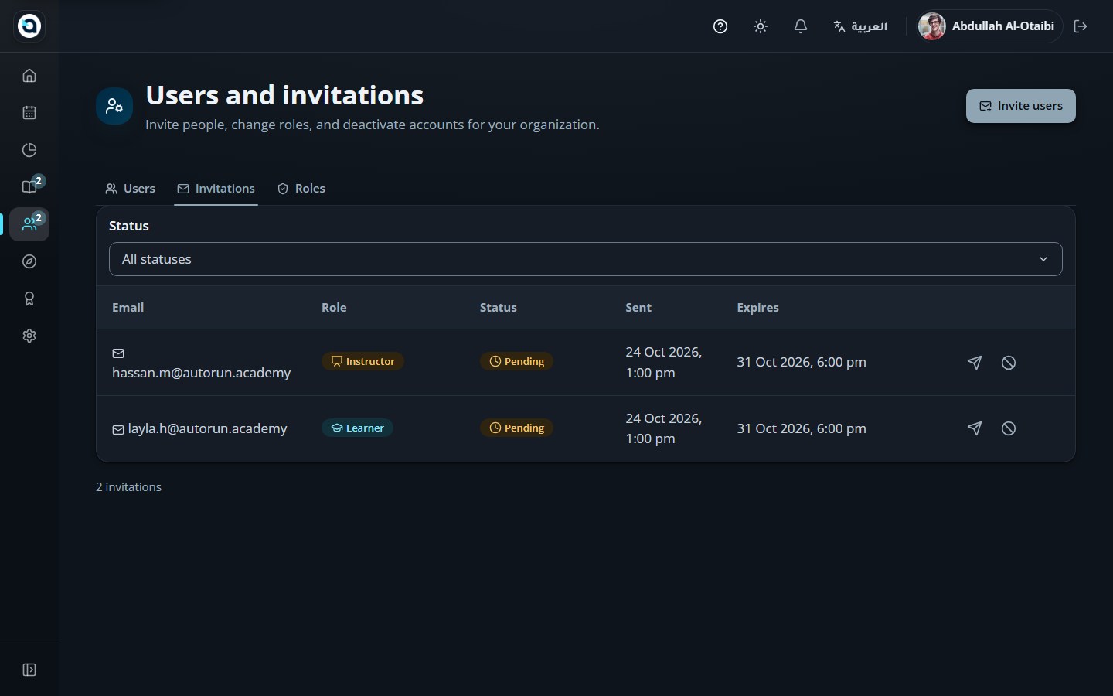Click the Expires column header
1113x696 pixels.
pyautogui.click(x=758, y=308)
